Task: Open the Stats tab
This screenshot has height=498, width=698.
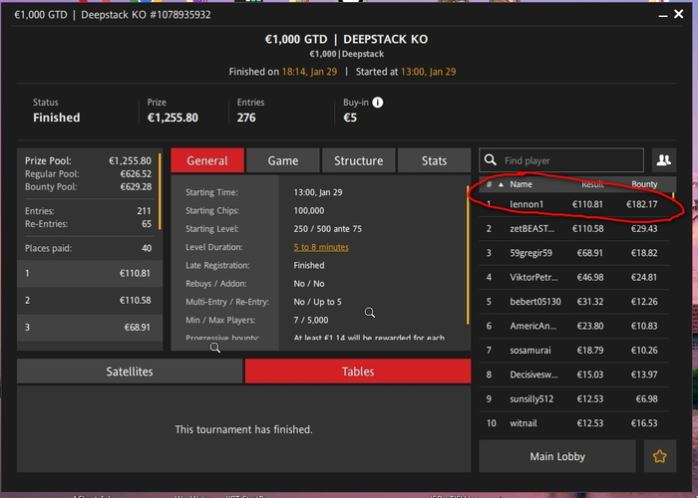Action: (x=435, y=160)
